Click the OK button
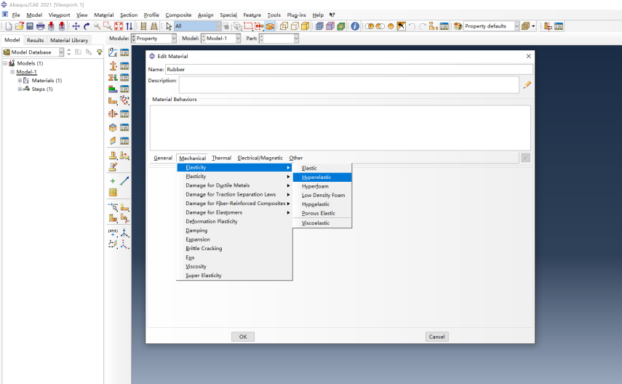The width and height of the screenshot is (622, 384). [x=243, y=337]
